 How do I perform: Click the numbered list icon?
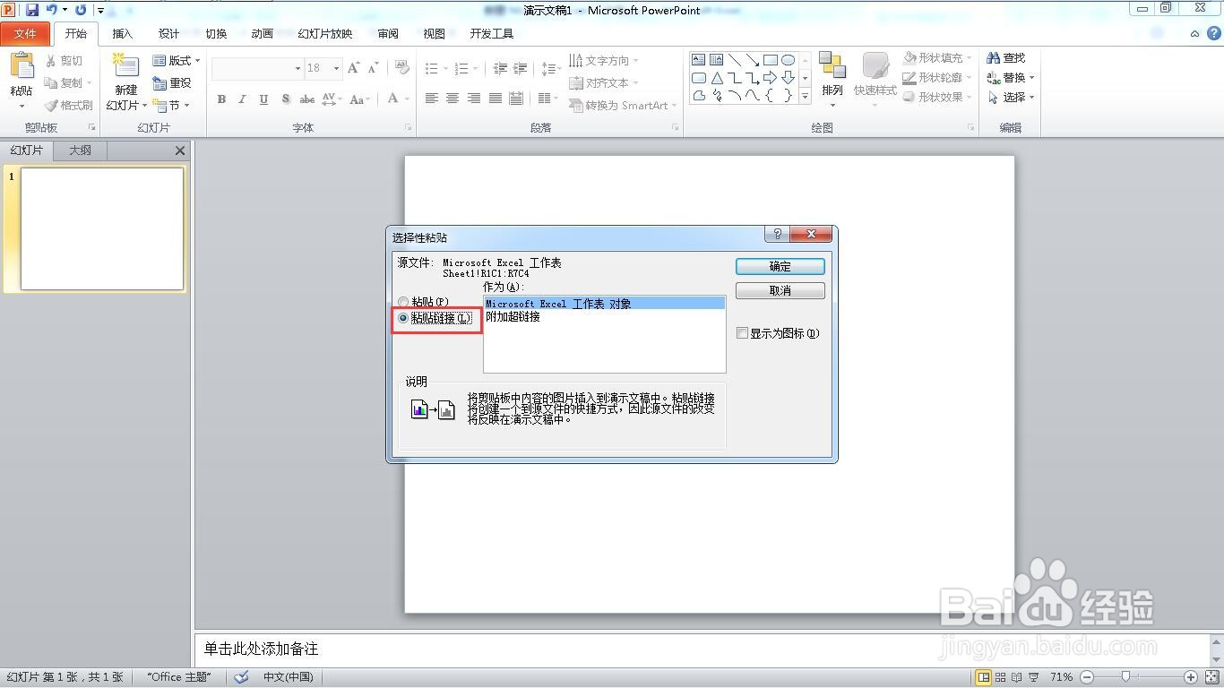[461, 69]
